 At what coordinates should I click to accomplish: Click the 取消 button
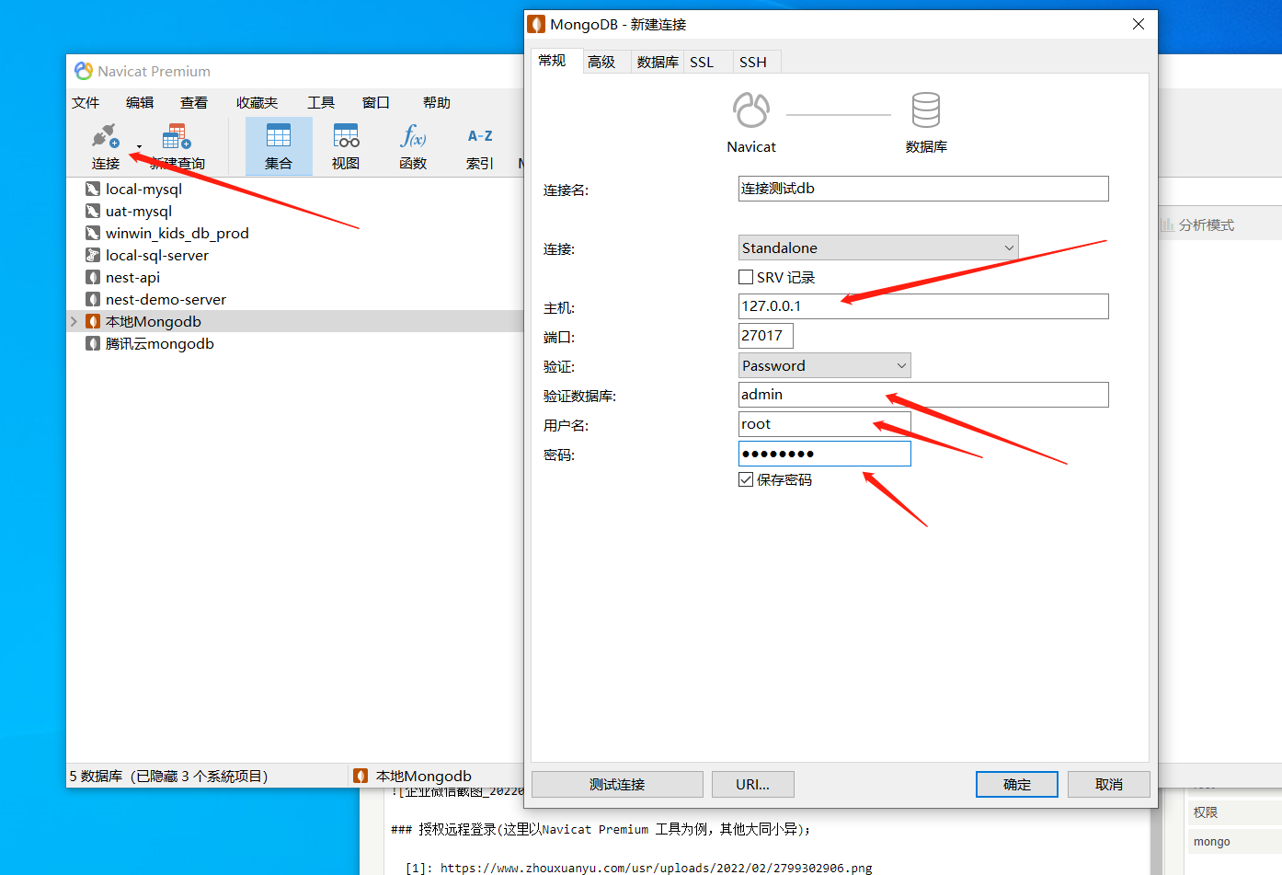[1109, 784]
